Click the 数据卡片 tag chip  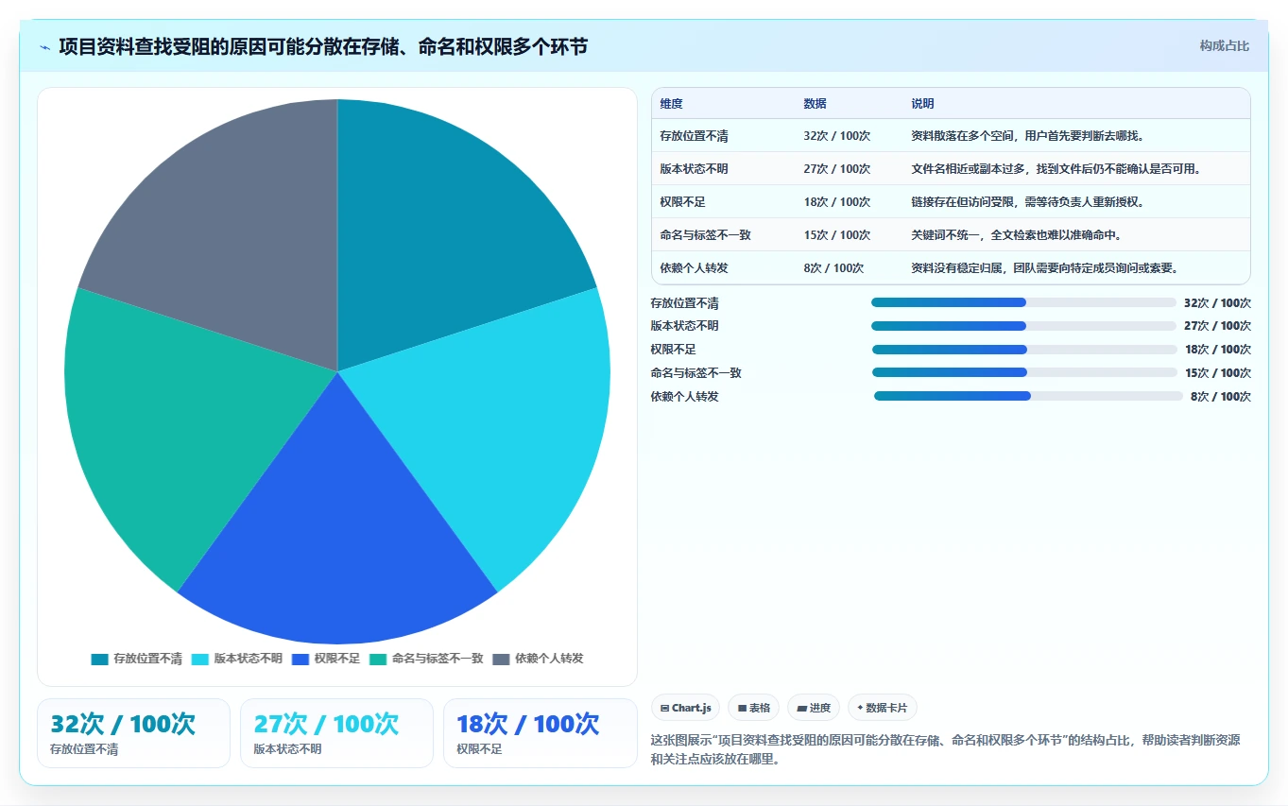click(882, 708)
